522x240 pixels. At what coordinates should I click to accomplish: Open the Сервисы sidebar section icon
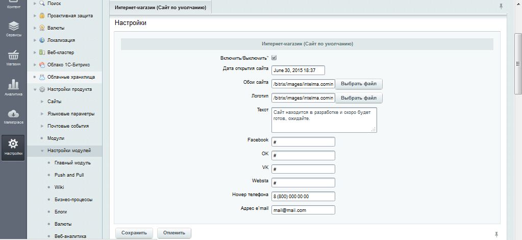[14, 27]
